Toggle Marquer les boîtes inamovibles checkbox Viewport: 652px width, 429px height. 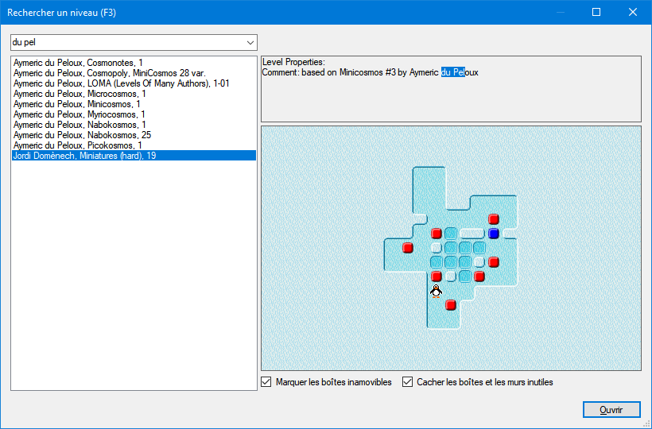[266, 381]
